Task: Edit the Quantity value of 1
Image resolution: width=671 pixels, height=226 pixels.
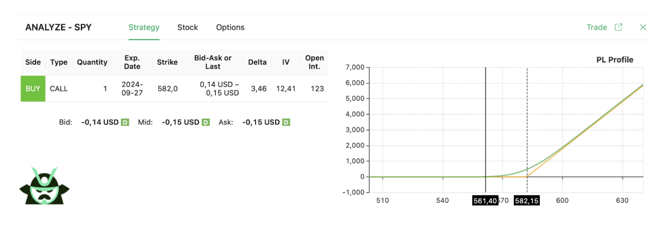Action: tap(105, 89)
